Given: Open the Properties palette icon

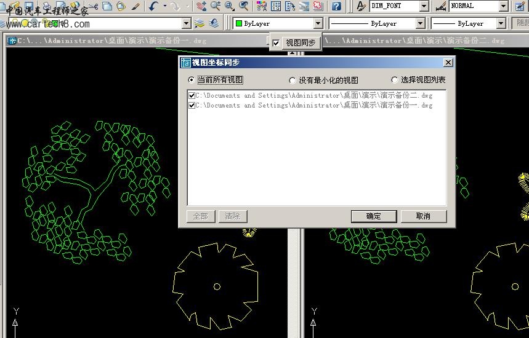Looking at the screenshot, I should [262, 6].
